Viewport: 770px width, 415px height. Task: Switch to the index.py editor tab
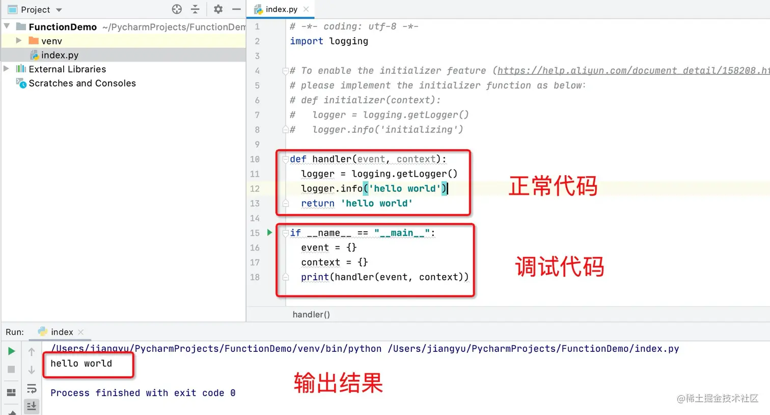pos(282,9)
